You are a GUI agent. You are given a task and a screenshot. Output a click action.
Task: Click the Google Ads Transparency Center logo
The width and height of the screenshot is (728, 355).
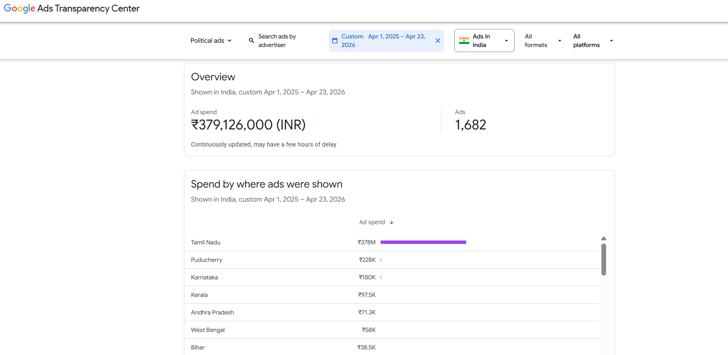[71, 9]
